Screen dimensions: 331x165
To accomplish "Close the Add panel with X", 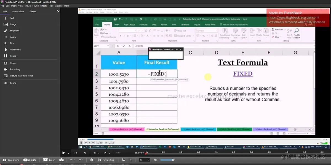I will 58,12.
